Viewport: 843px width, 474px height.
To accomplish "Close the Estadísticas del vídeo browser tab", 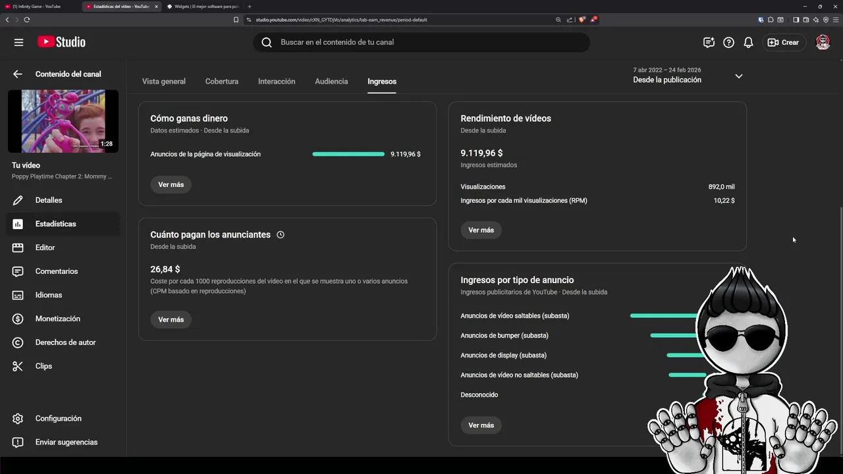I will pos(156,7).
